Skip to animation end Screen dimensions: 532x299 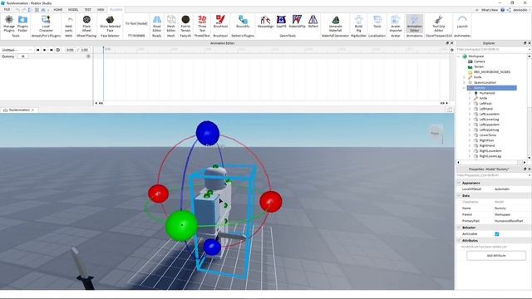[x=52, y=50]
